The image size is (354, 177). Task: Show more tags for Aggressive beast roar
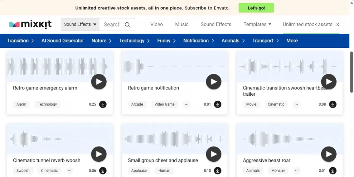point(297,171)
